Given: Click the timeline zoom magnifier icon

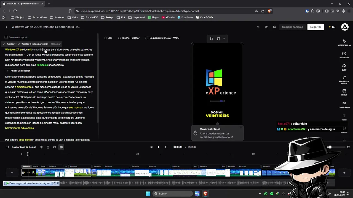Looking at the screenshot, I should pyautogui.click(x=349, y=147).
